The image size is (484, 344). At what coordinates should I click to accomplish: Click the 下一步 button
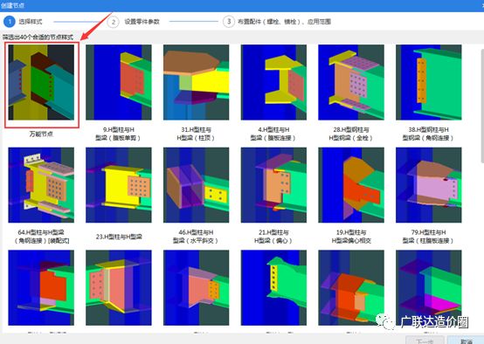click(425, 341)
